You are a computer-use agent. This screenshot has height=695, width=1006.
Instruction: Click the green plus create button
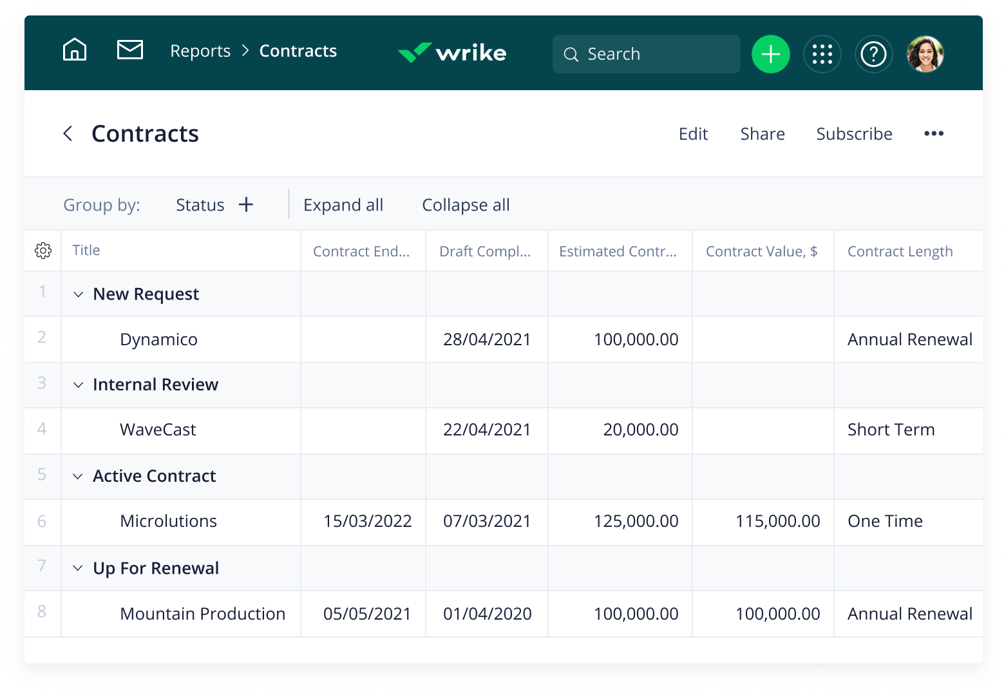coord(771,54)
